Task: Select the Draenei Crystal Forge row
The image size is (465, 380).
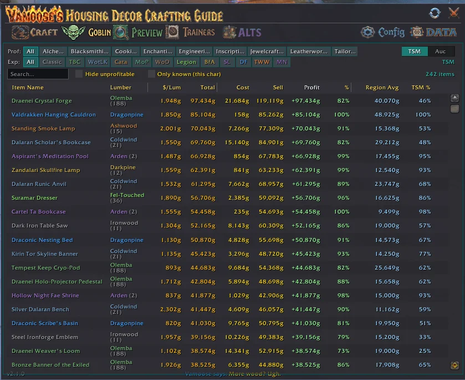Action: [42, 101]
